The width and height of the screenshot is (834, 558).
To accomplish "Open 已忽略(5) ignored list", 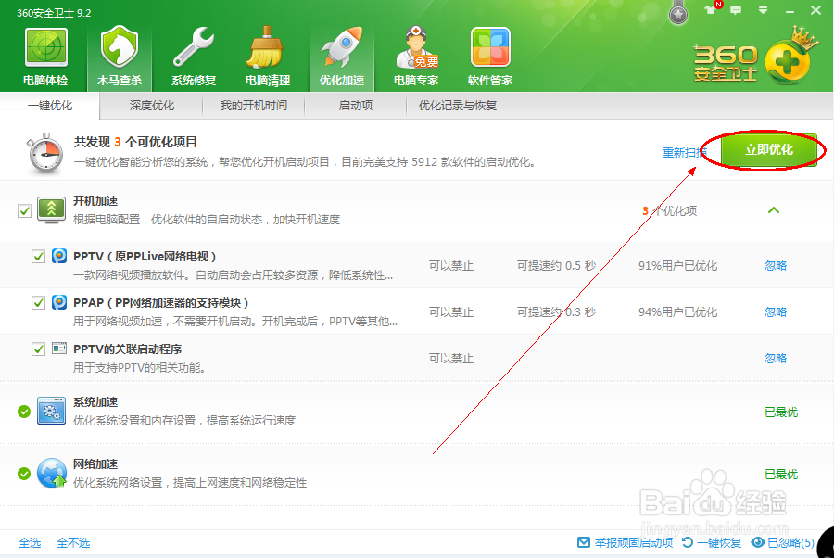I will point(783,542).
